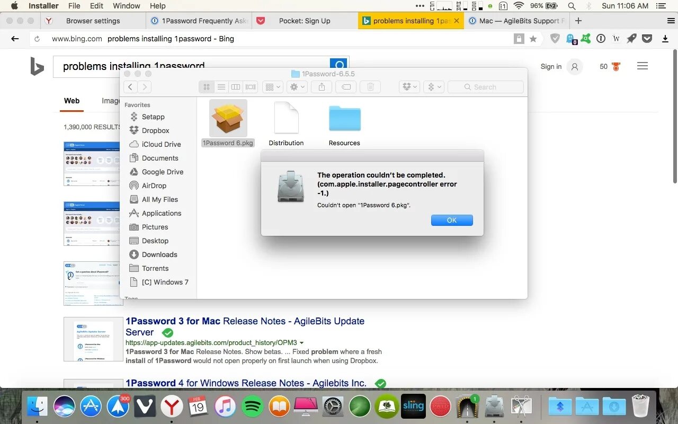This screenshot has width=678, height=424.
Task: Click the Finder share button
Action: (x=322, y=87)
